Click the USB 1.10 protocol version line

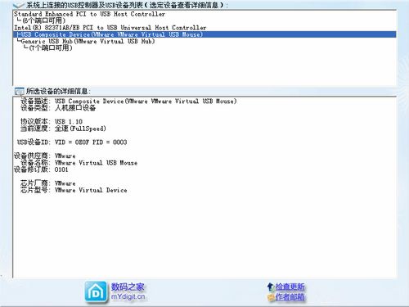pos(52,122)
